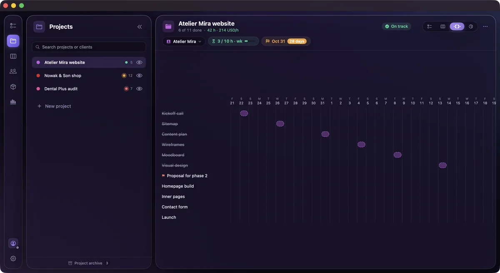Click the Content plan timeline marker
The image size is (500, 273).
pos(325,134)
